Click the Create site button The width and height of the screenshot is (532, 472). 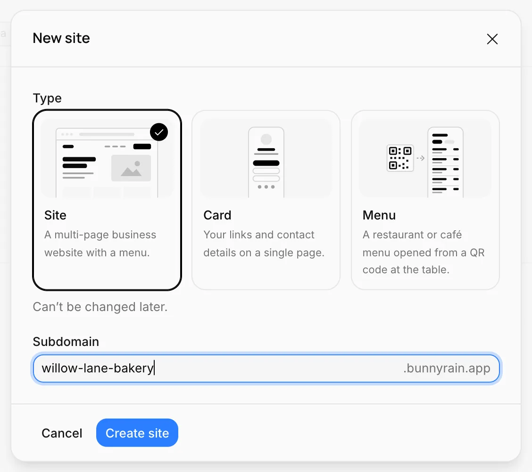137,433
